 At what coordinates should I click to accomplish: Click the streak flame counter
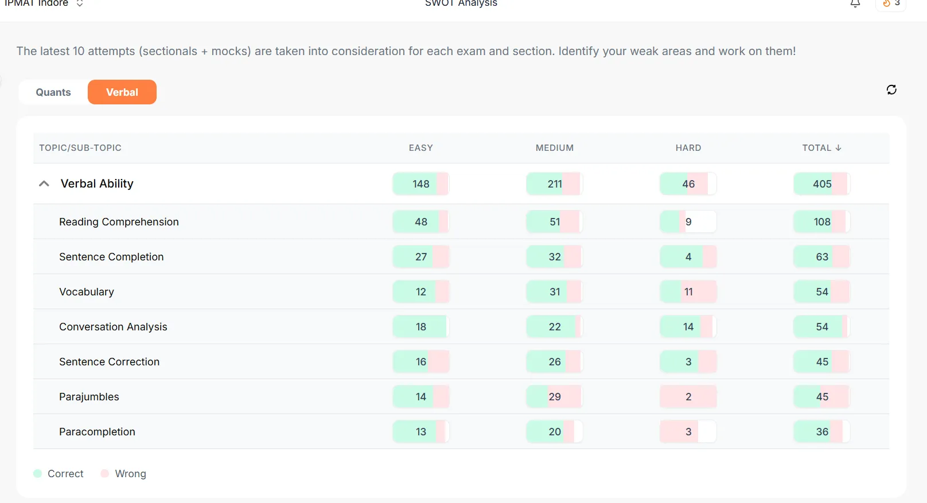tap(891, 3)
